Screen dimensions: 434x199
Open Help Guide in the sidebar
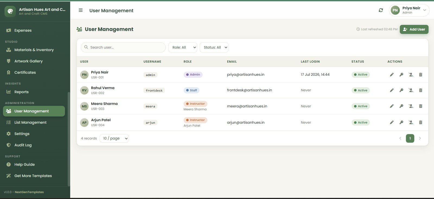(x=34, y=165)
